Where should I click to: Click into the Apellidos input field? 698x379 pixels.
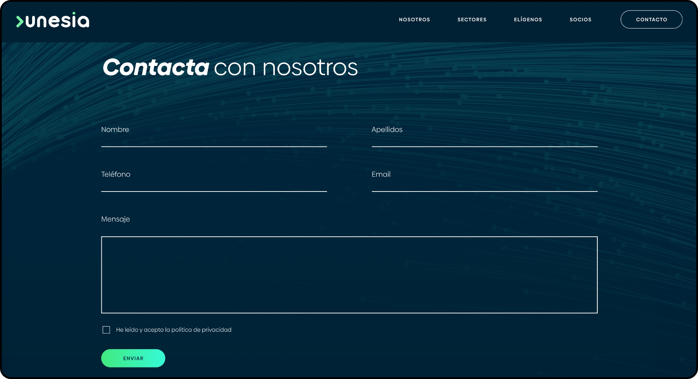click(x=484, y=141)
